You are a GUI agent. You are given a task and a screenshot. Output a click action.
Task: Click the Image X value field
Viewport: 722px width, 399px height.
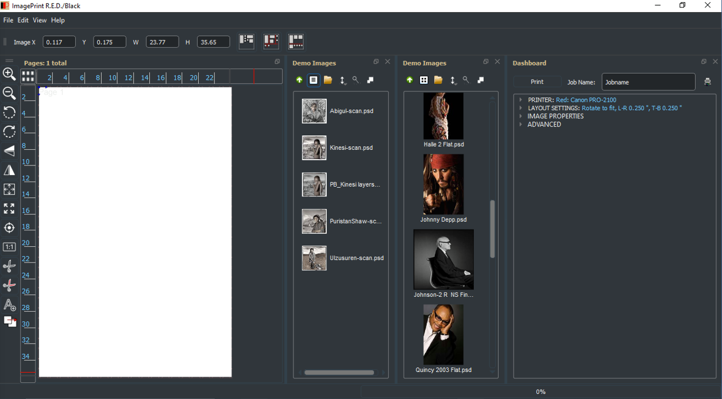coord(59,42)
